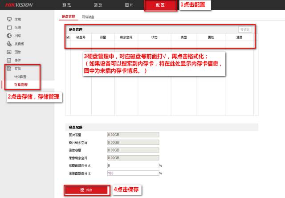Image resolution: width=285 pixels, height=198 pixels.
Task: Select 存储管理 under the storage section
Action: pos(20,84)
